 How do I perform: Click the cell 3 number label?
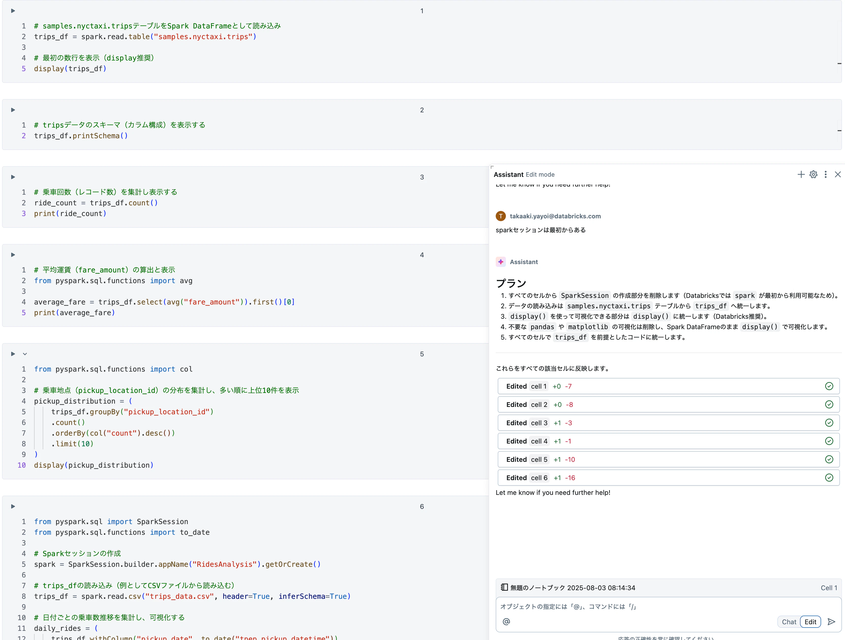422,177
